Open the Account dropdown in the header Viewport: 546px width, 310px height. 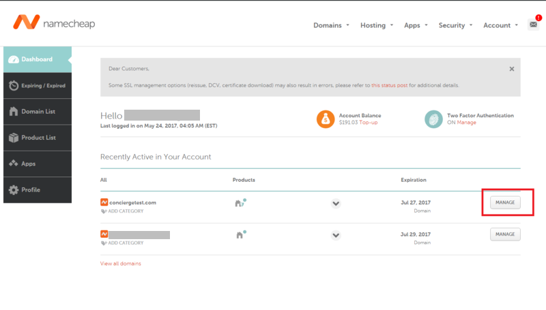point(500,25)
